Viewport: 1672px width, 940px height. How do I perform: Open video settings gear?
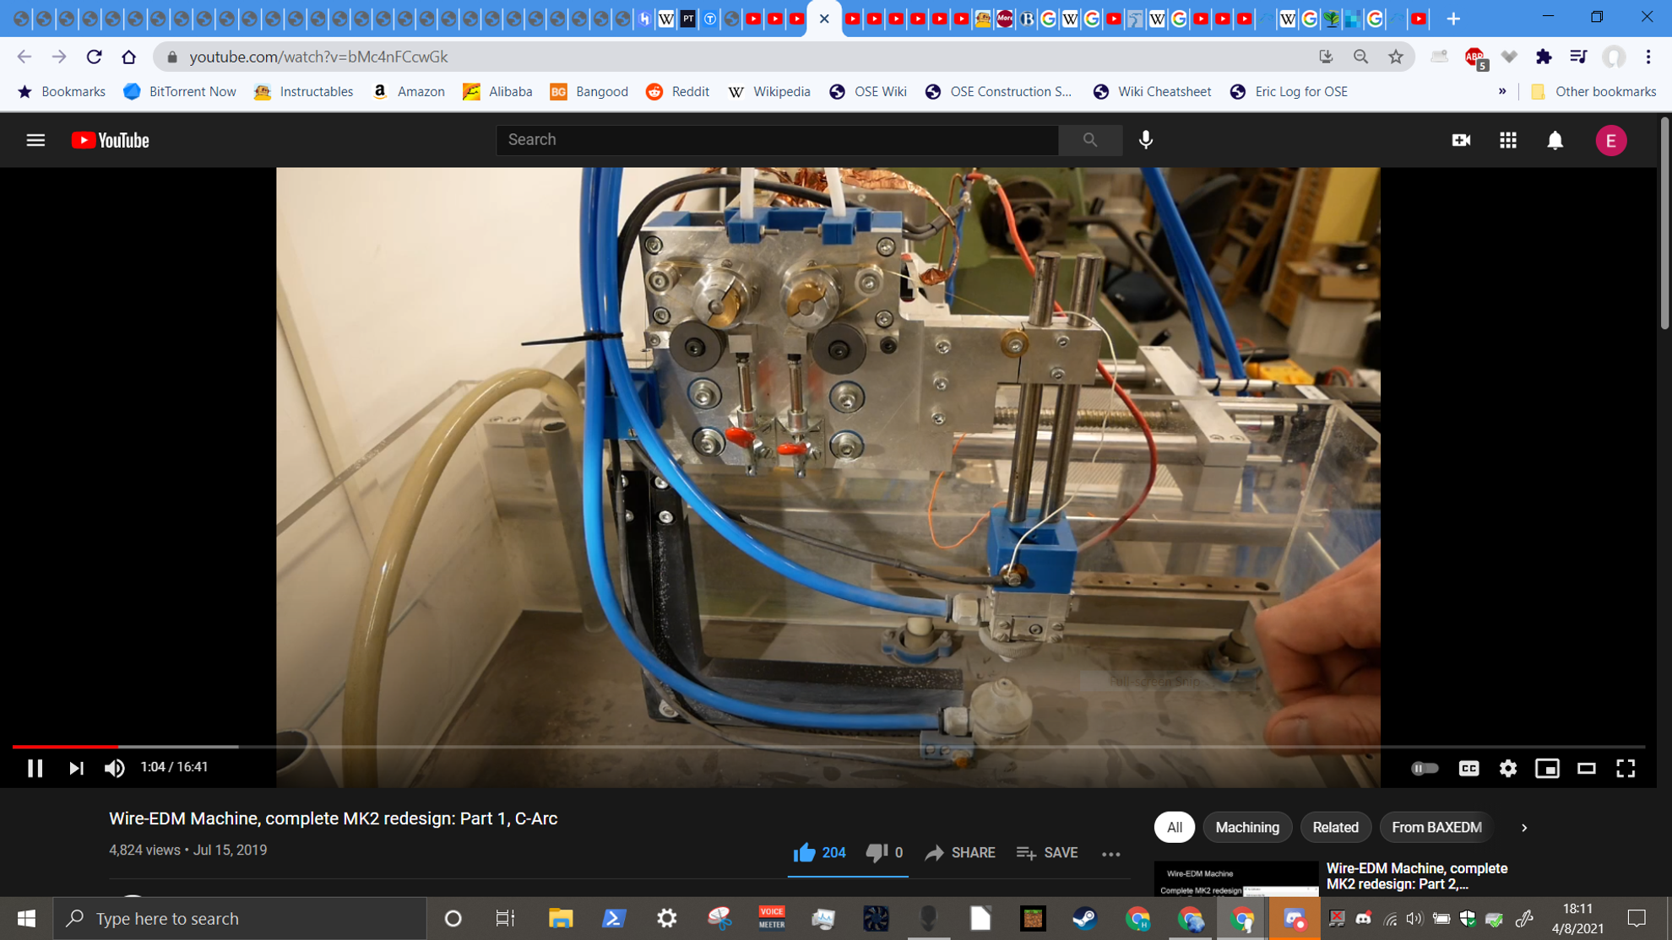pyautogui.click(x=1508, y=768)
